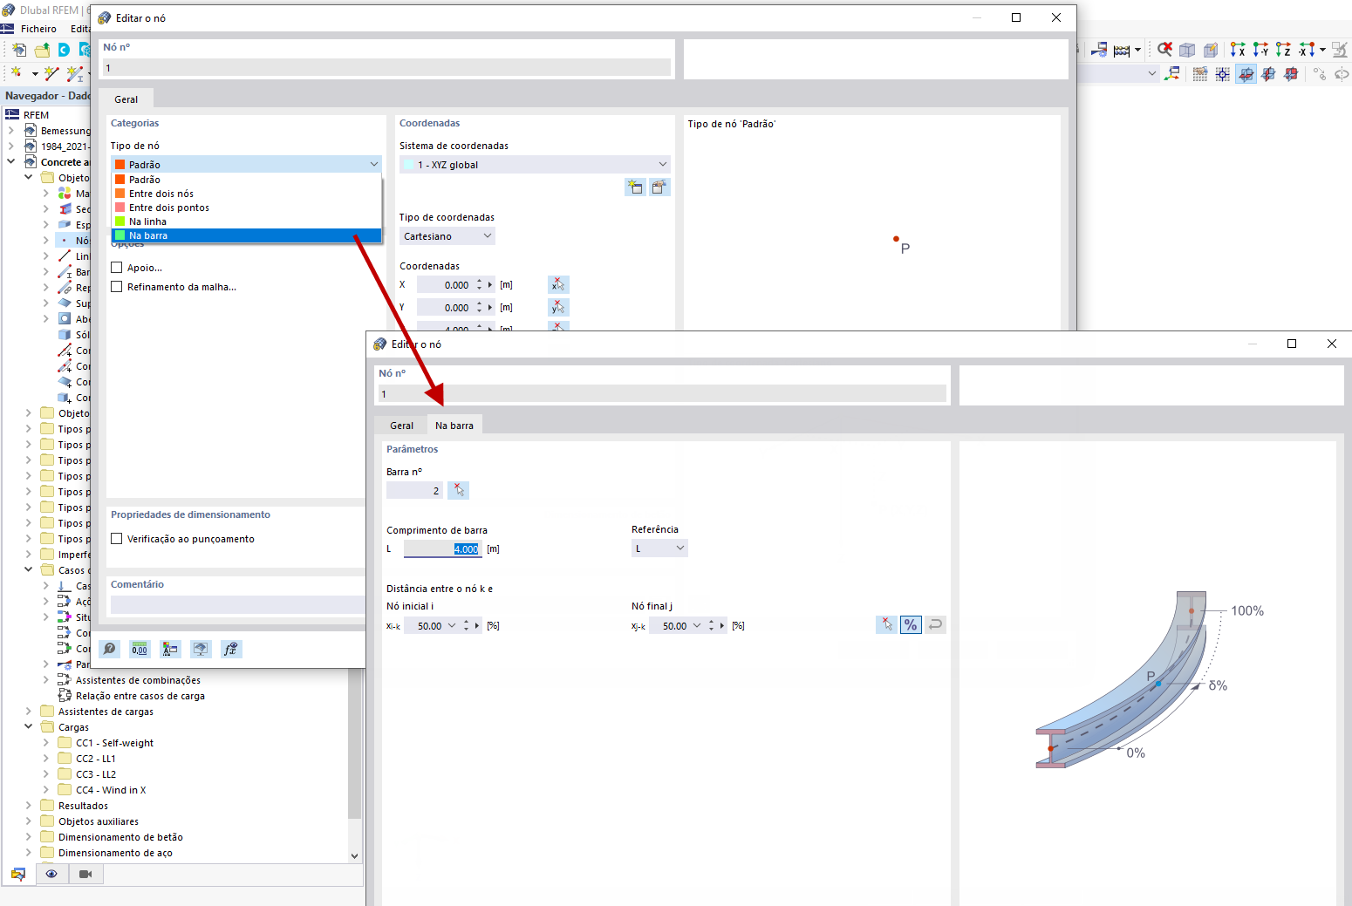Click the Comentário text field
1352x906 pixels.
point(237,604)
